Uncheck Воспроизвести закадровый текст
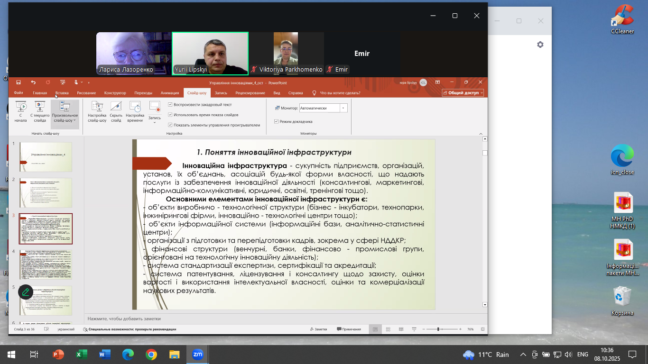Screen dimensions: 648x364 (170, 105)
